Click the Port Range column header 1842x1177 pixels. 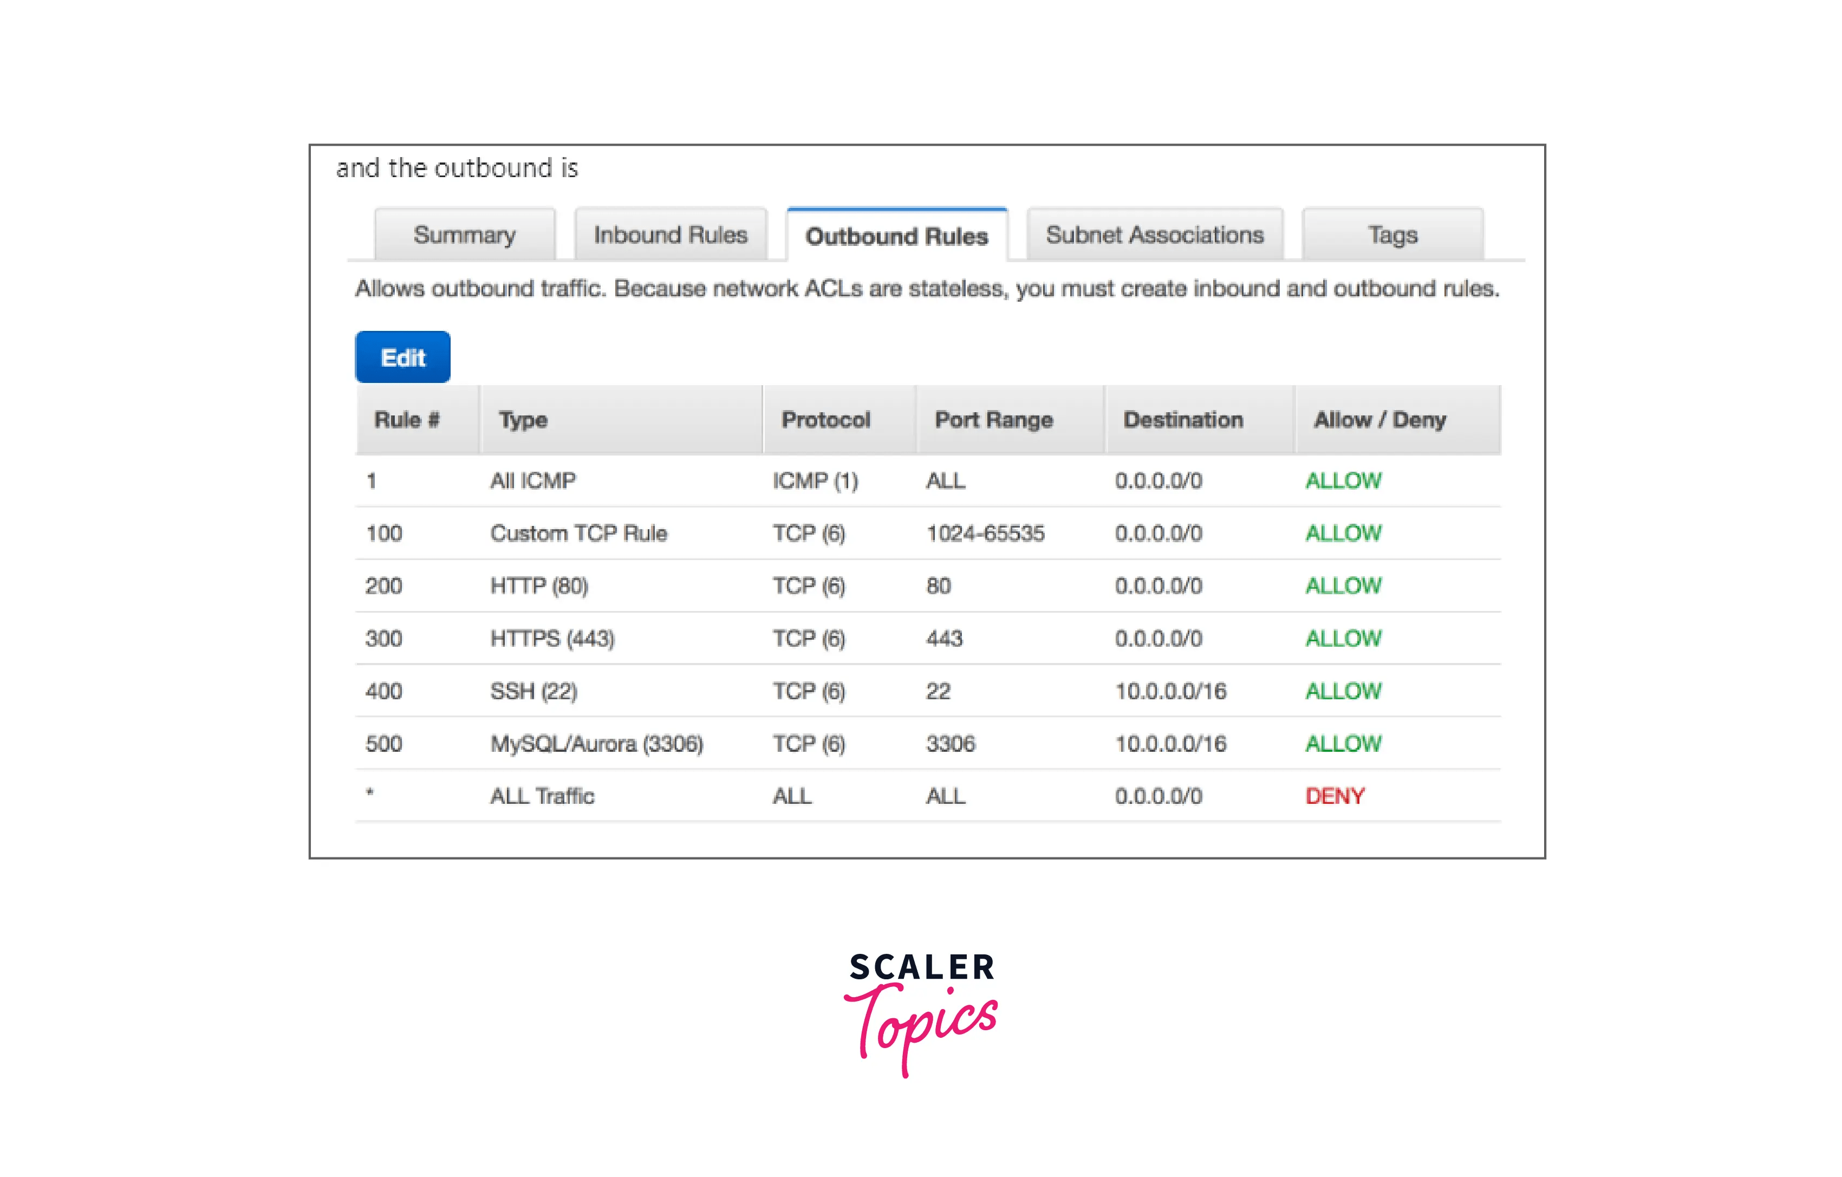pos(993,419)
